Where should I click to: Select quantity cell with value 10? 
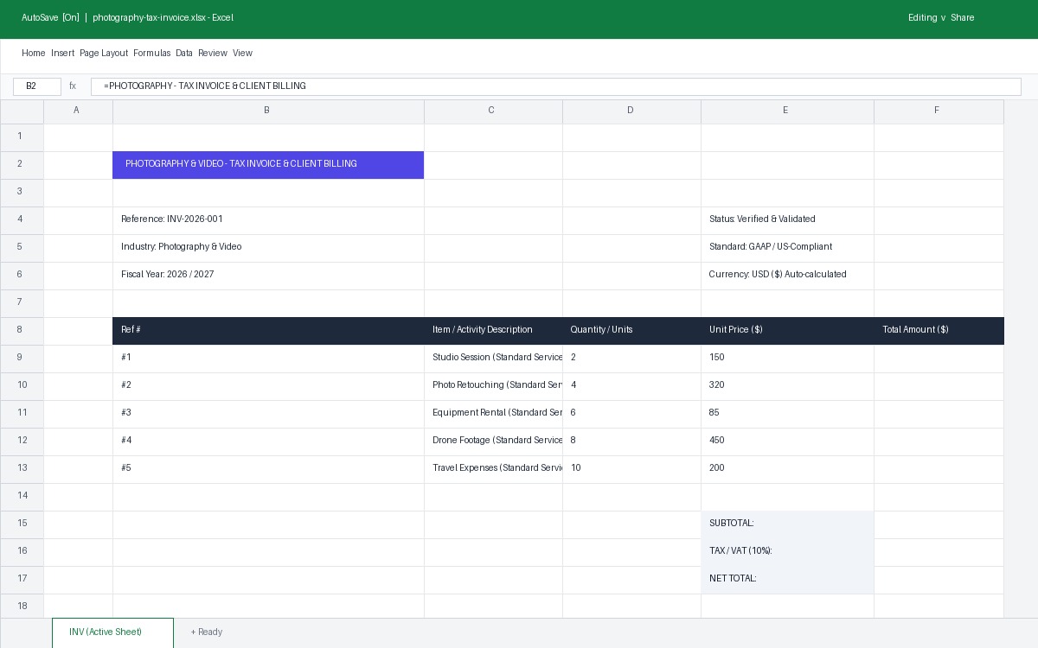coord(631,469)
